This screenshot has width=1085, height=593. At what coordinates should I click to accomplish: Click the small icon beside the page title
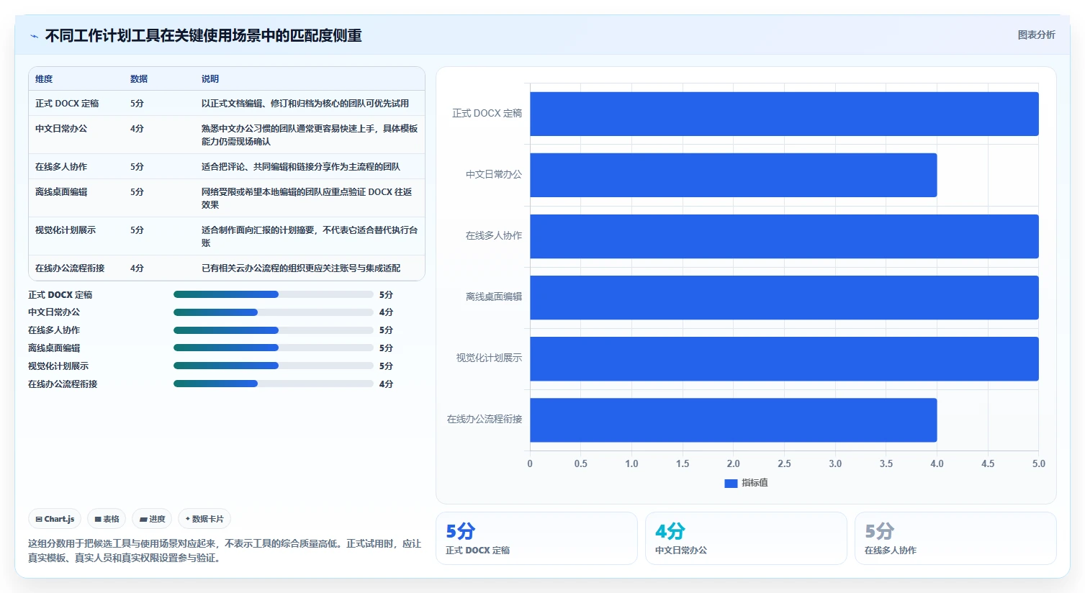34,36
